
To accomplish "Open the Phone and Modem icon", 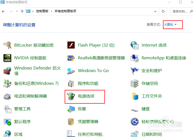I will tap(7, 96).
